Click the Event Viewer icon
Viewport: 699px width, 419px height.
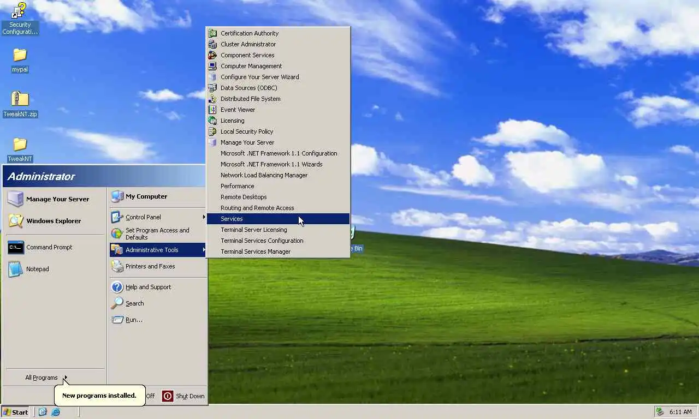[x=212, y=110]
